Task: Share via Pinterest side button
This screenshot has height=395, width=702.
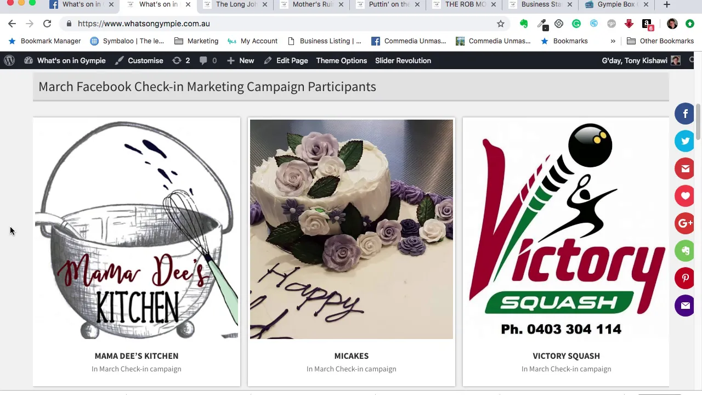Action: click(x=685, y=278)
